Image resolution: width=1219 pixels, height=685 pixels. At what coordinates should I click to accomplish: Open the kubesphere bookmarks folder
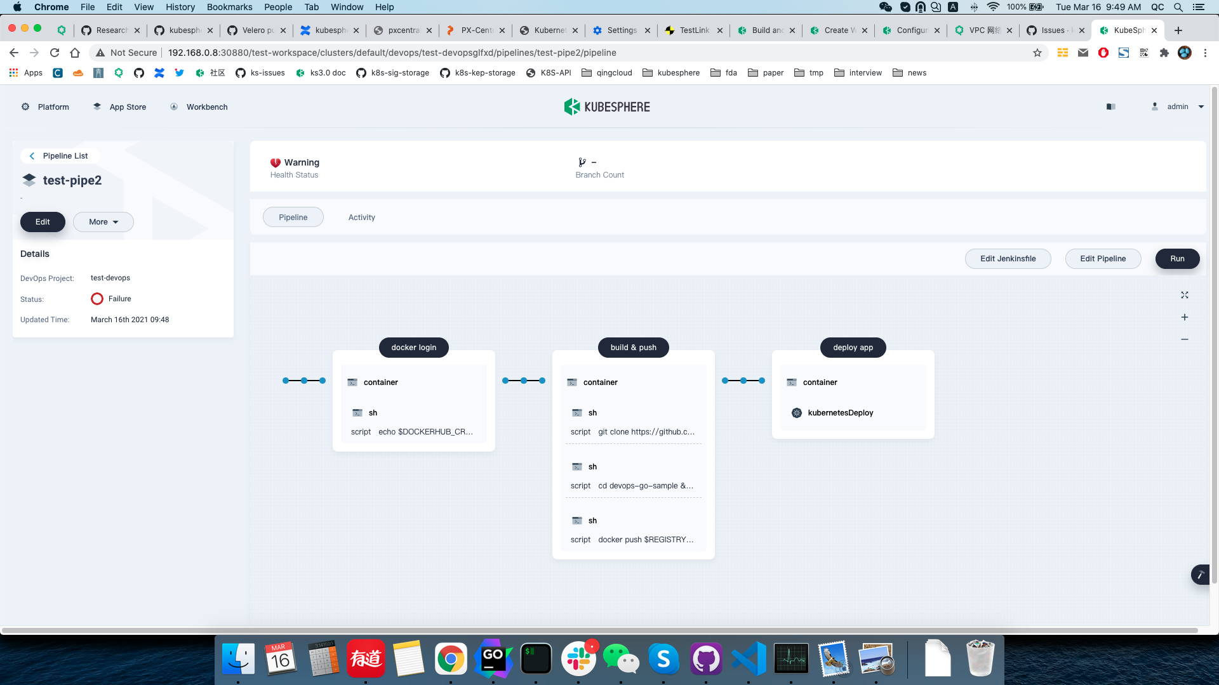(671, 73)
